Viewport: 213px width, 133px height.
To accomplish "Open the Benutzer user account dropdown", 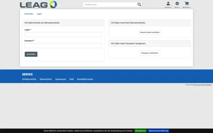I will click(x=168, y=5).
